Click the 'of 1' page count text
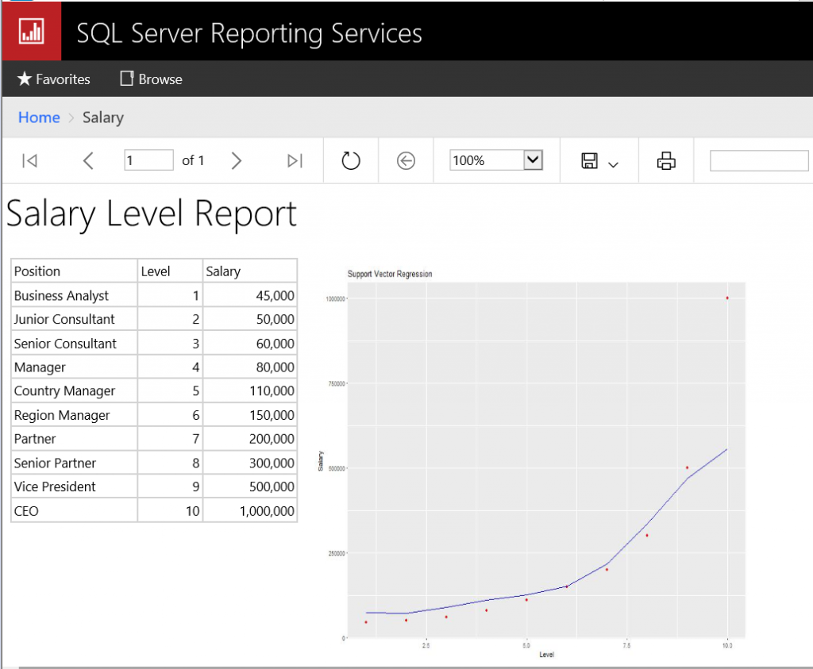The height and width of the screenshot is (669, 813). tap(193, 160)
